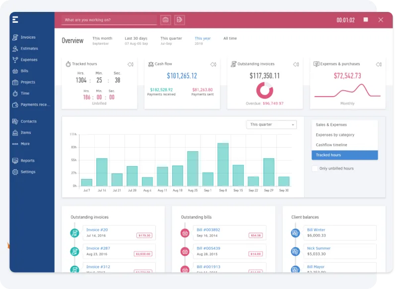Open Bill Mayor client balance
Viewport: 397px width, 289px height.
coord(316,267)
